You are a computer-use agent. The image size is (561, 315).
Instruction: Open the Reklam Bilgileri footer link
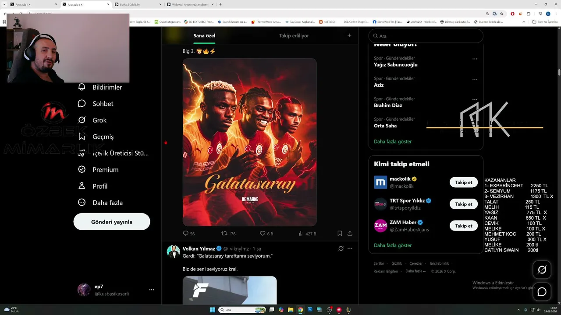click(x=386, y=271)
